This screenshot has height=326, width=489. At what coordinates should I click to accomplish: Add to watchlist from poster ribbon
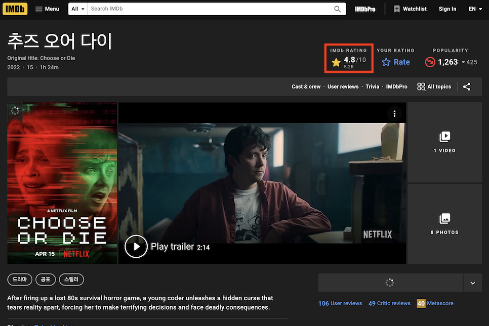click(x=15, y=111)
